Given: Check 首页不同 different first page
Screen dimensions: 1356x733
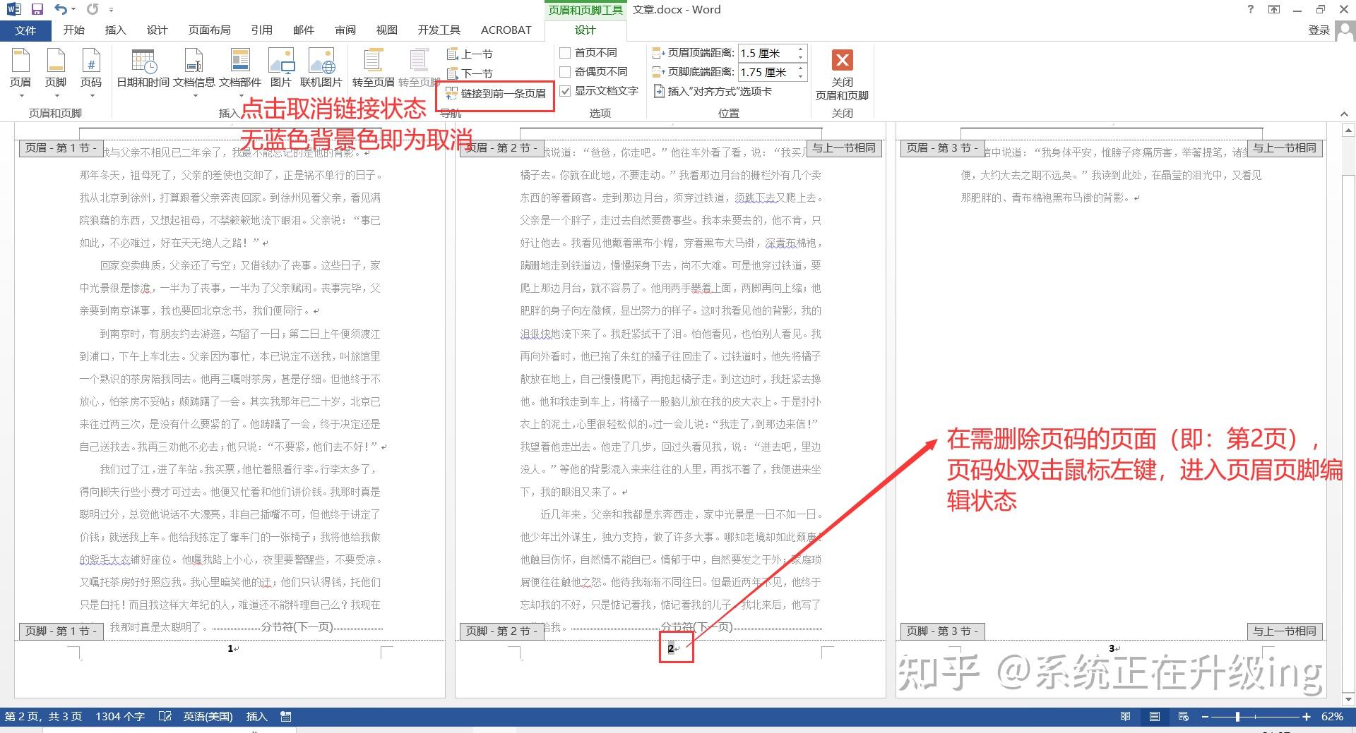Looking at the screenshot, I should 588,53.
